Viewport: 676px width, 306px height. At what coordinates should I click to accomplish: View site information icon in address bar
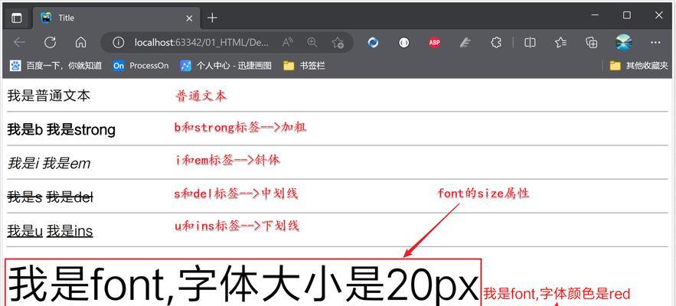click(118, 42)
